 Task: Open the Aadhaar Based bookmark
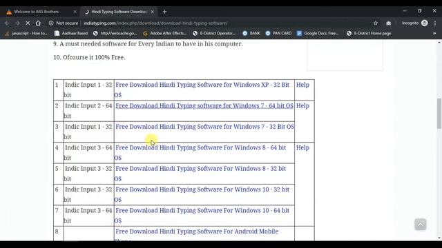[x=71, y=33]
